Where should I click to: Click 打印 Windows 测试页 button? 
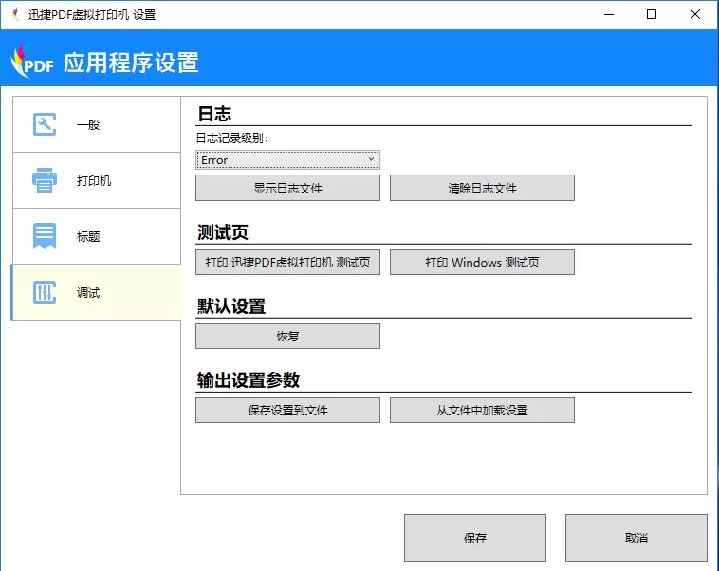pyautogui.click(x=482, y=263)
